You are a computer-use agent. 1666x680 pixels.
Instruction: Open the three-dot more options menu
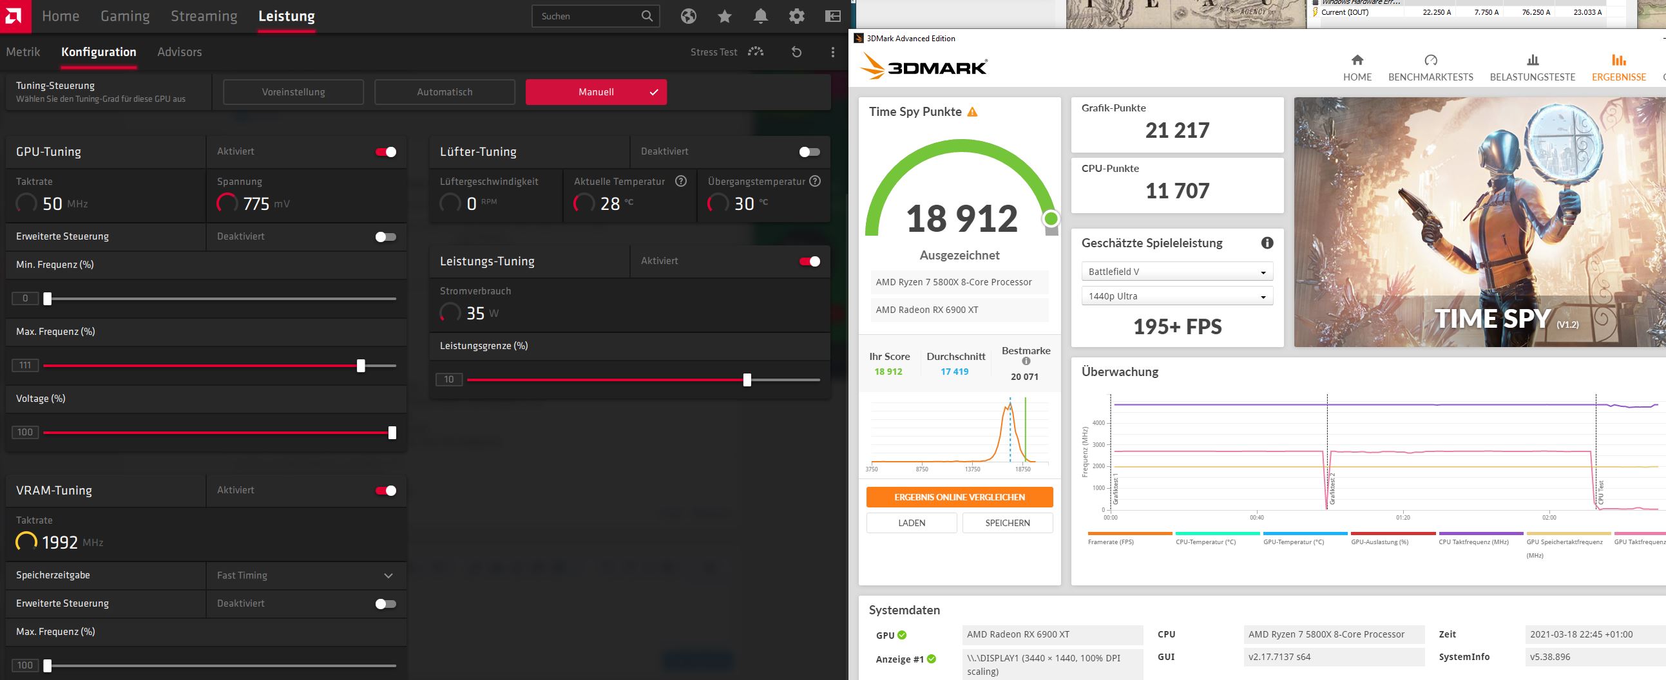833,52
